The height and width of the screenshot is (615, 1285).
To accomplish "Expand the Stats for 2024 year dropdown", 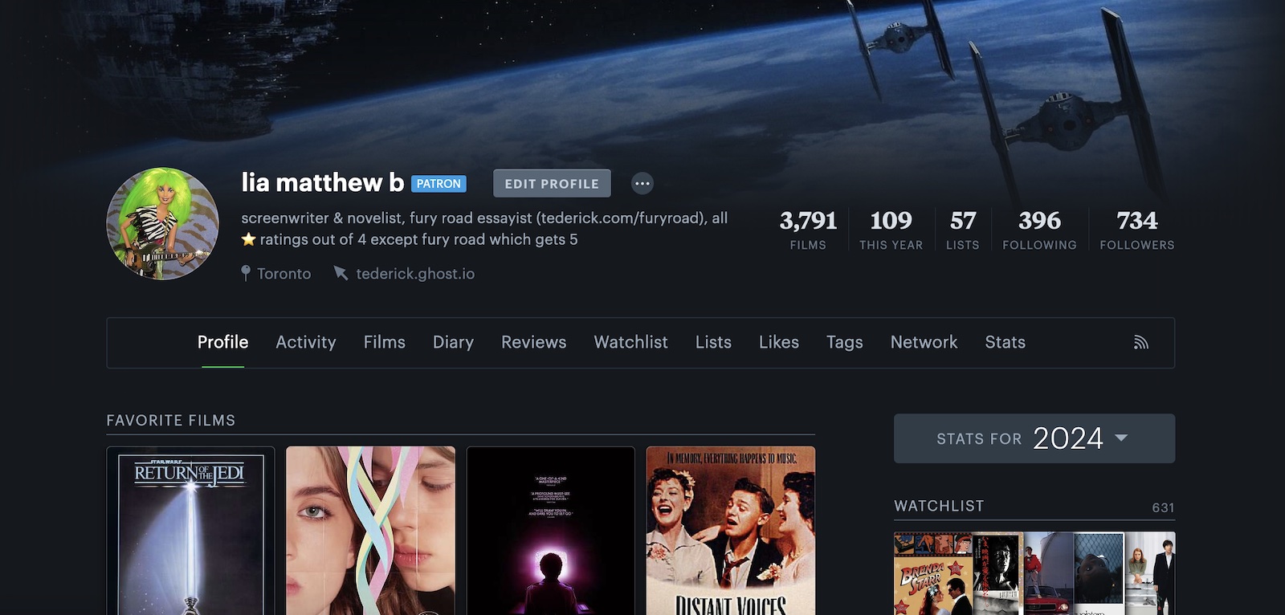I will click(x=1034, y=438).
